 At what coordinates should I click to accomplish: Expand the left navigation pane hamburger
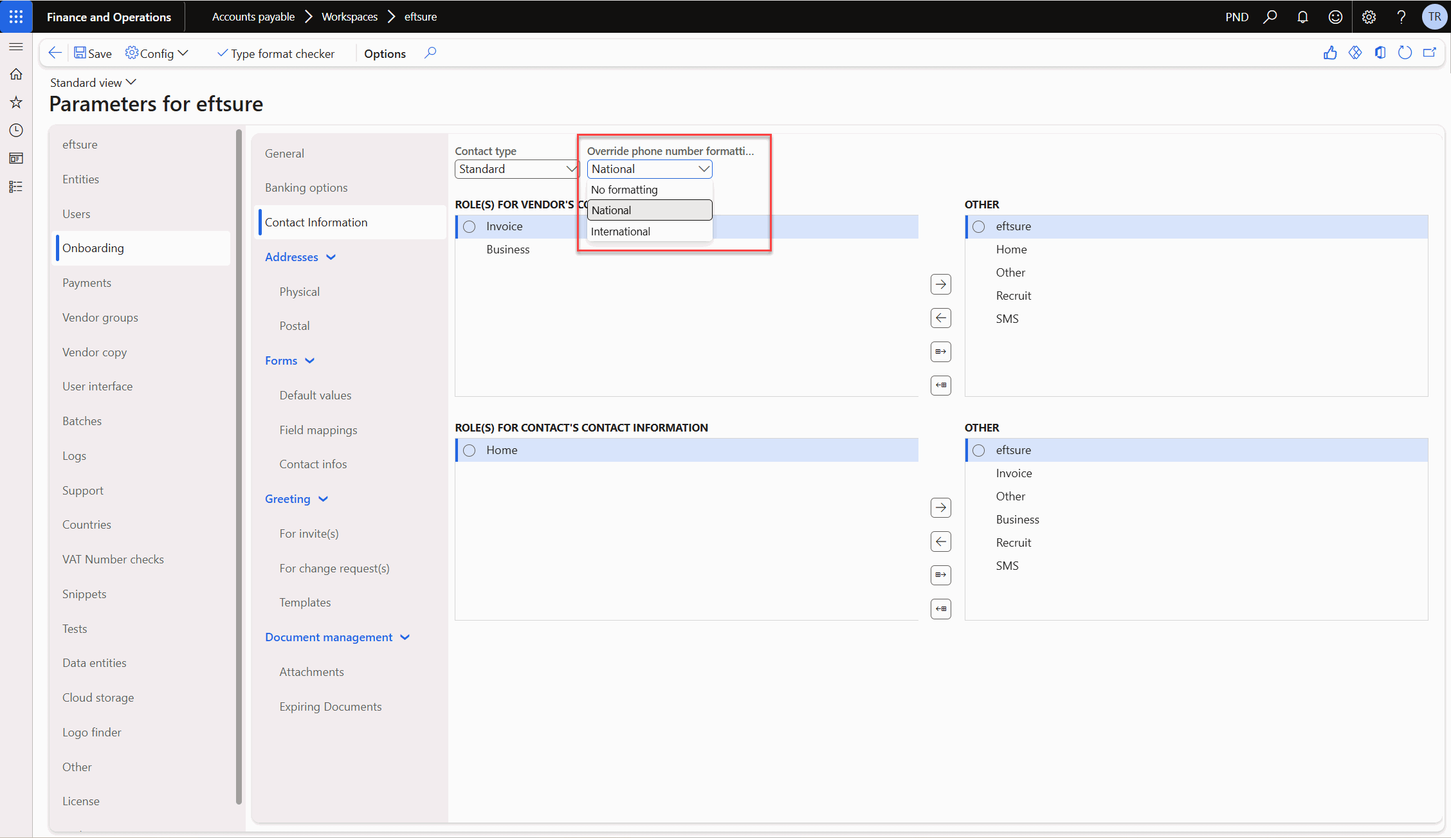click(16, 46)
